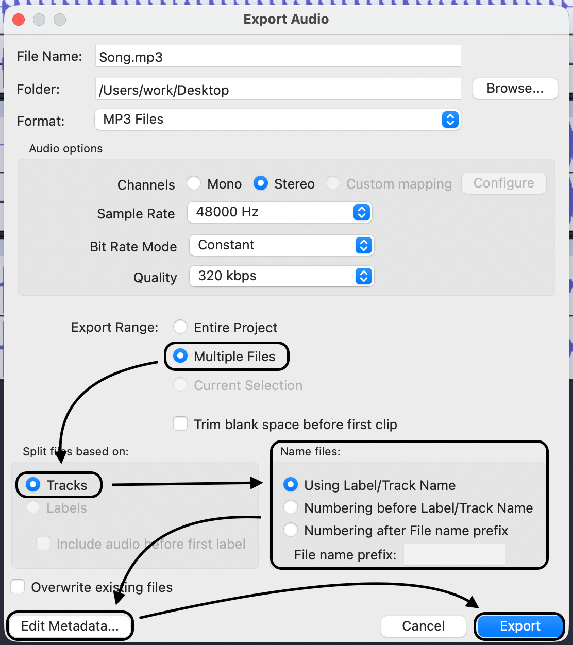573x645 pixels.
Task: Tick the Overwrite existing files checkbox
Action: coord(18,587)
